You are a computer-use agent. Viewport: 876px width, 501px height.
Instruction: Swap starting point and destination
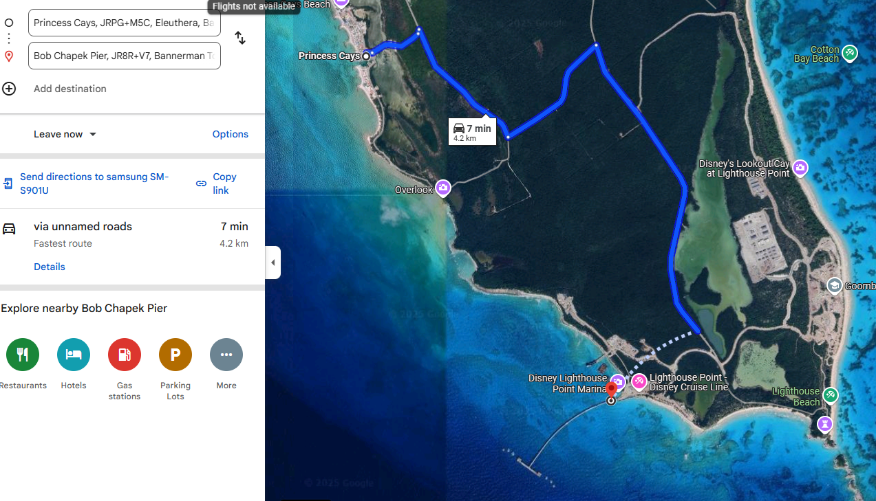(240, 38)
